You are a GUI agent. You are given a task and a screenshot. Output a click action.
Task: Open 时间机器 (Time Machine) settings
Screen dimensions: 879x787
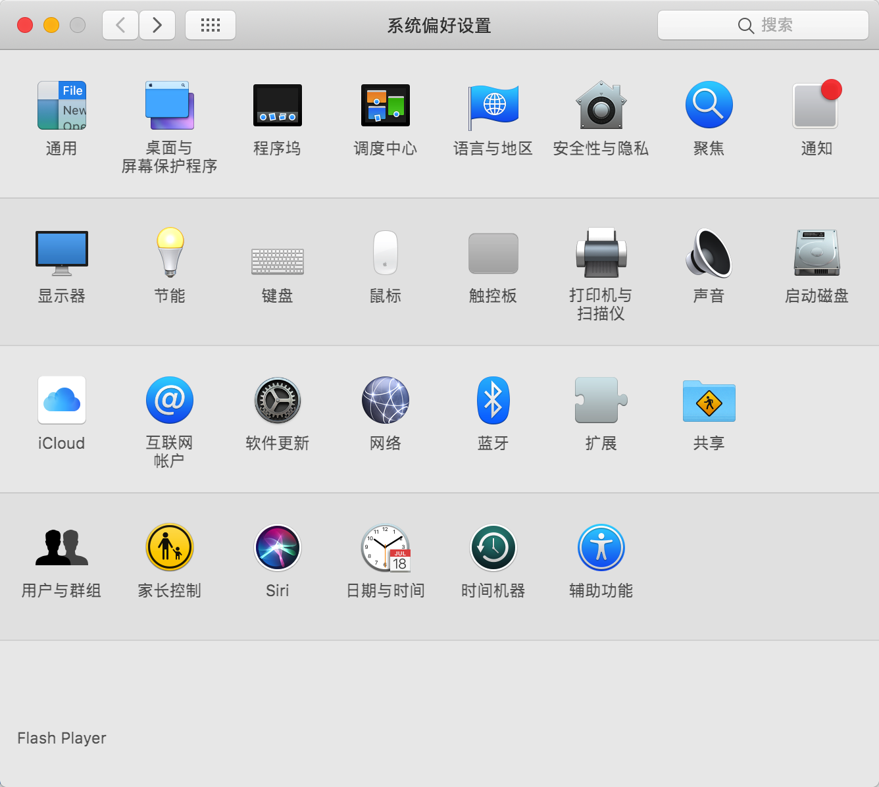click(493, 547)
